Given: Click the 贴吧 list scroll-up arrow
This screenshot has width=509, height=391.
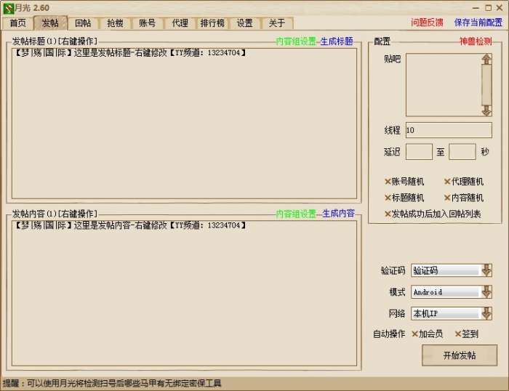Looking at the screenshot, I should (x=486, y=60).
